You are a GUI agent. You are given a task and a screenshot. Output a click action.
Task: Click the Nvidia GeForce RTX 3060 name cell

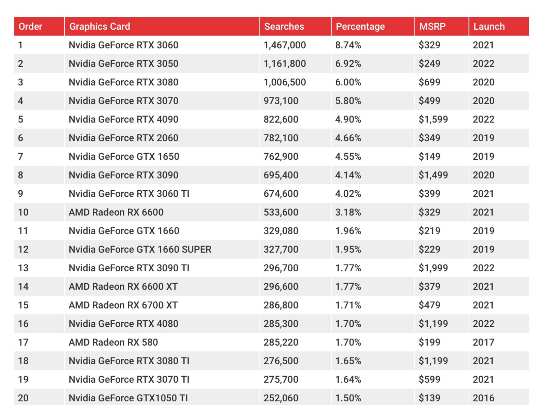pos(123,45)
